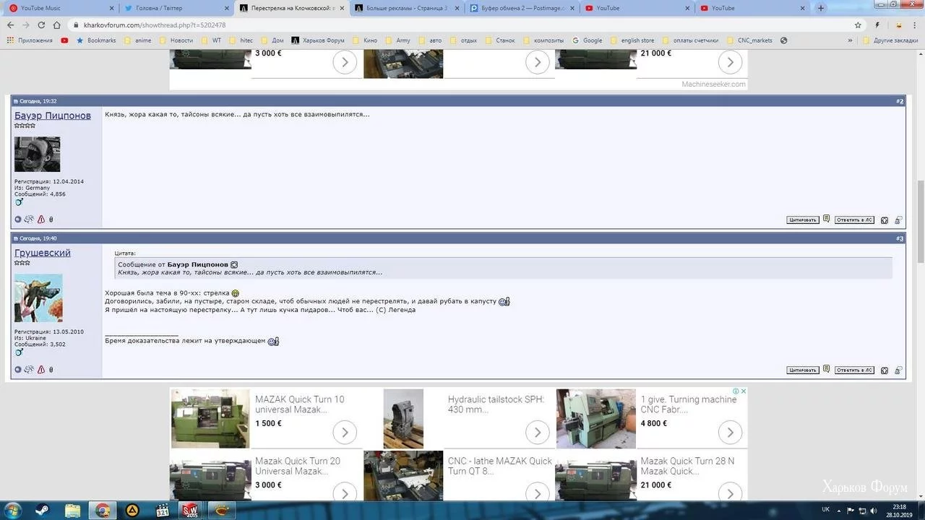
Task: Report Грушевский's post with warning icon
Action: coord(40,370)
